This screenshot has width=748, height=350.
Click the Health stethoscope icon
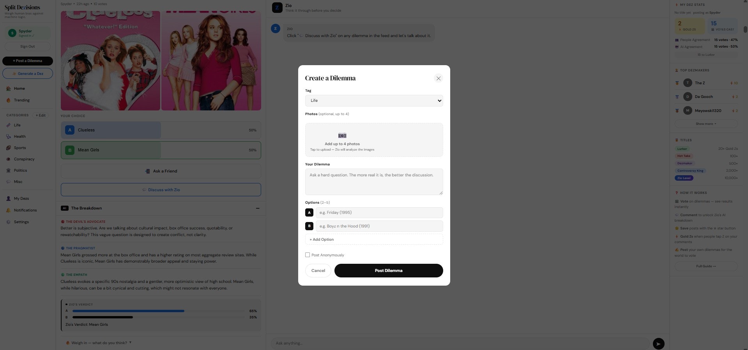[9, 137]
